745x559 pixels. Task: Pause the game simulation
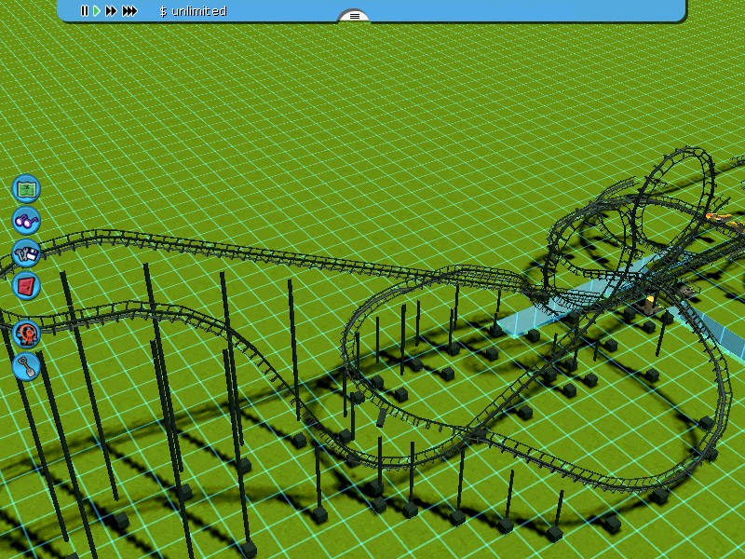coord(84,11)
